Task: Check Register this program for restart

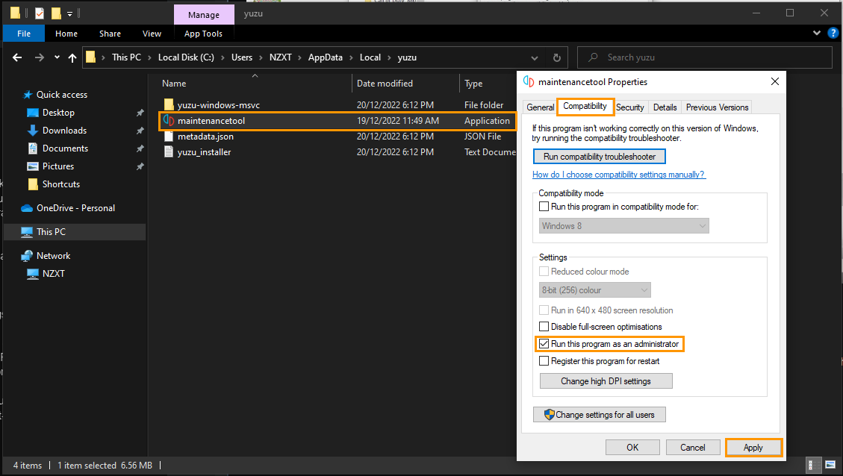Action: pyautogui.click(x=544, y=361)
